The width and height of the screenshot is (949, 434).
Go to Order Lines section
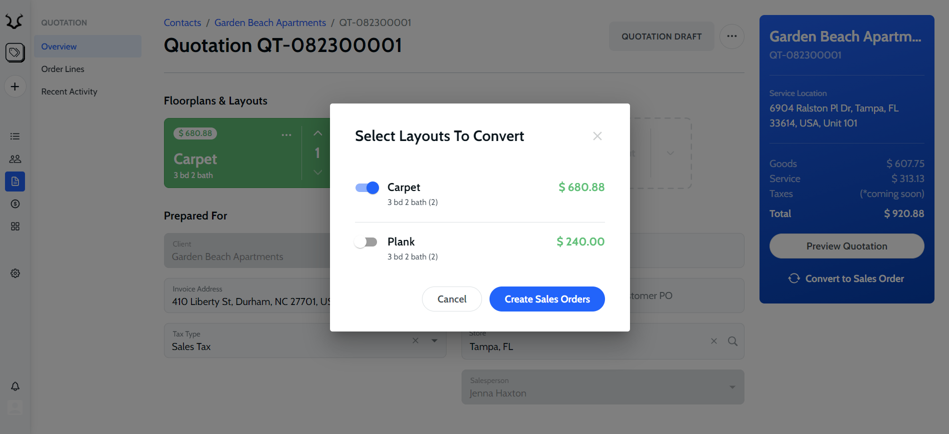62,69
